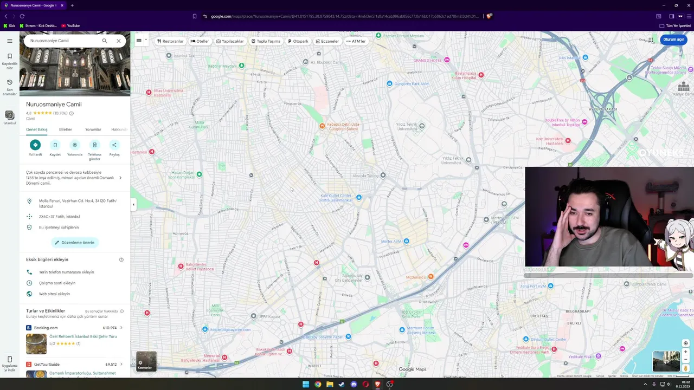Expand the place description chevron
Image resolution: width=694 pixels, height=390 pixels.
coord(120,178)
